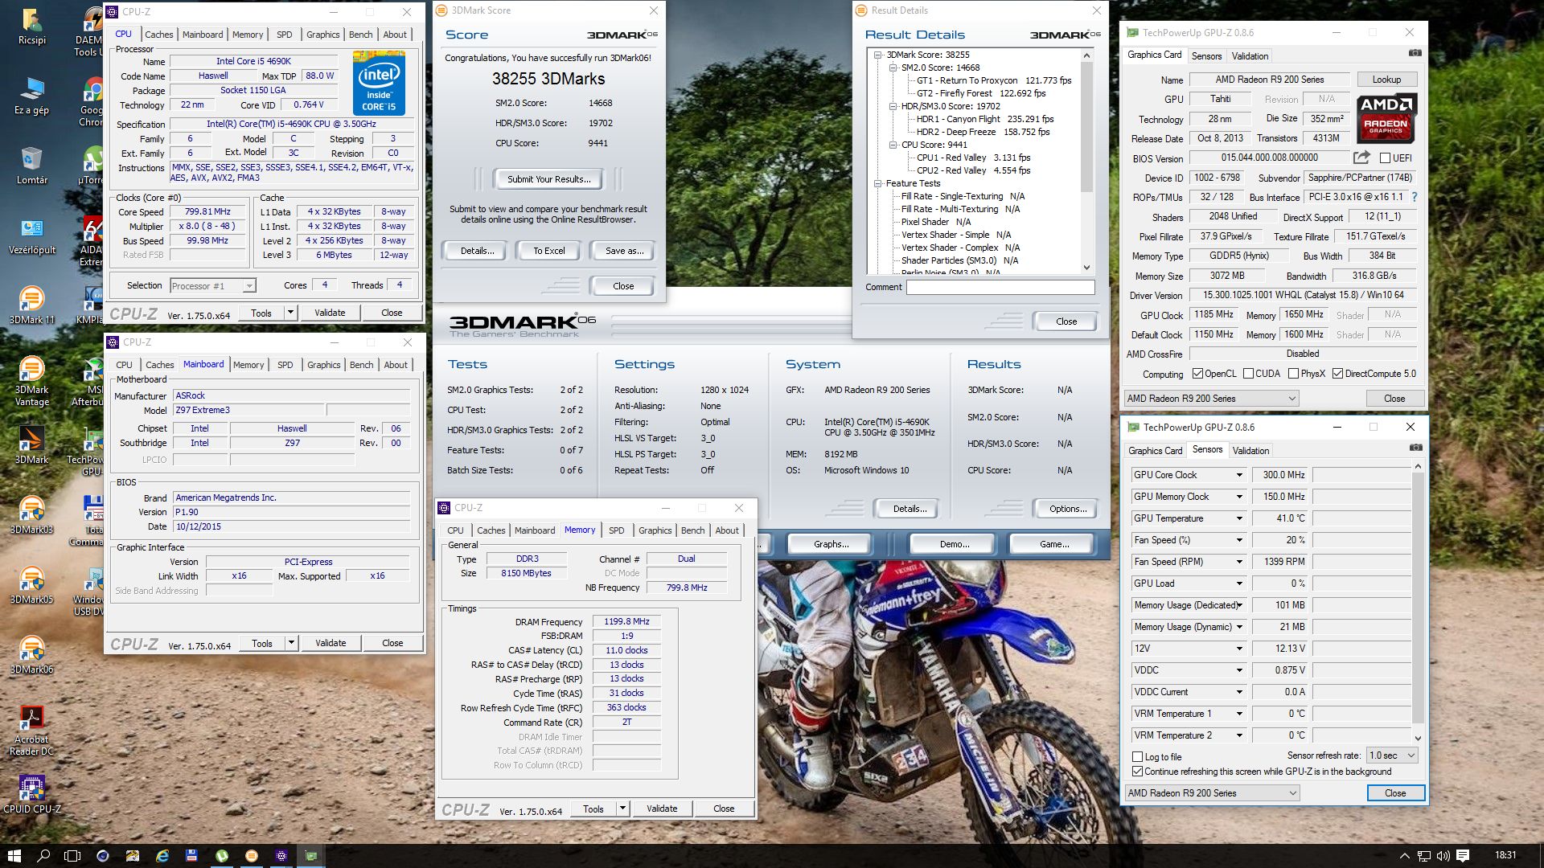This screenshot has width=1544, height=868.
Task: Open the Bench tab in top CPU-Z window
Action: [360, 35]
